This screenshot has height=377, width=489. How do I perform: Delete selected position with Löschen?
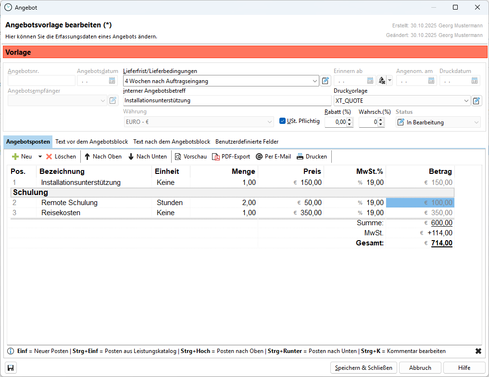coord(61,157)
